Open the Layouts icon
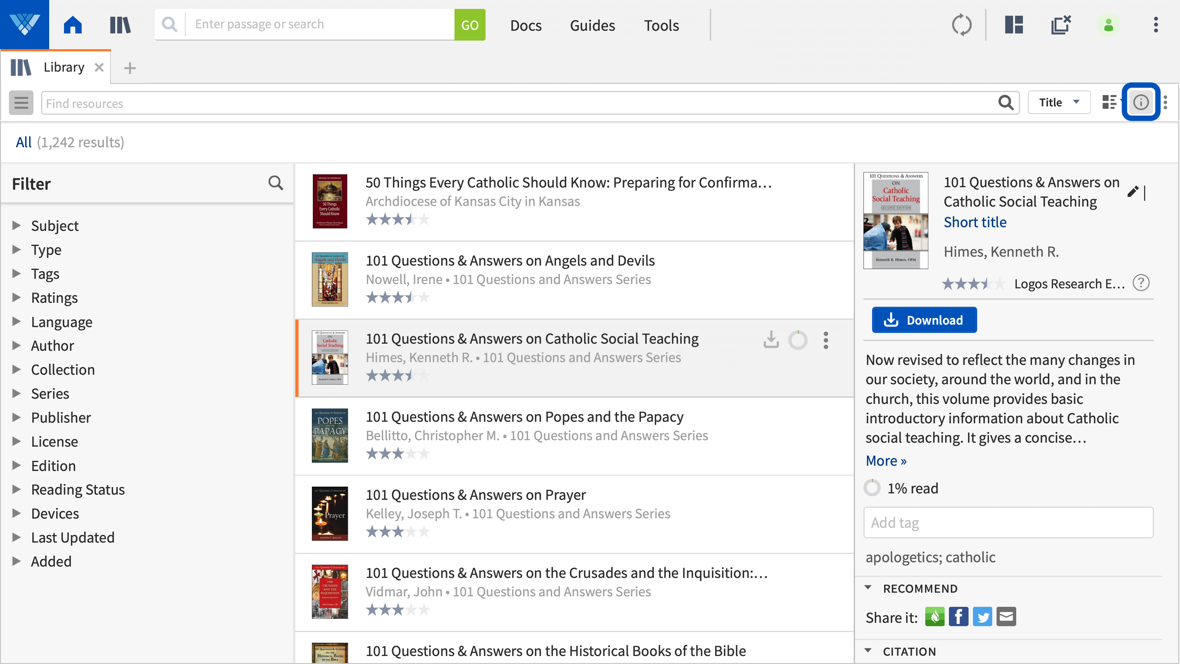 [1014, 25]
